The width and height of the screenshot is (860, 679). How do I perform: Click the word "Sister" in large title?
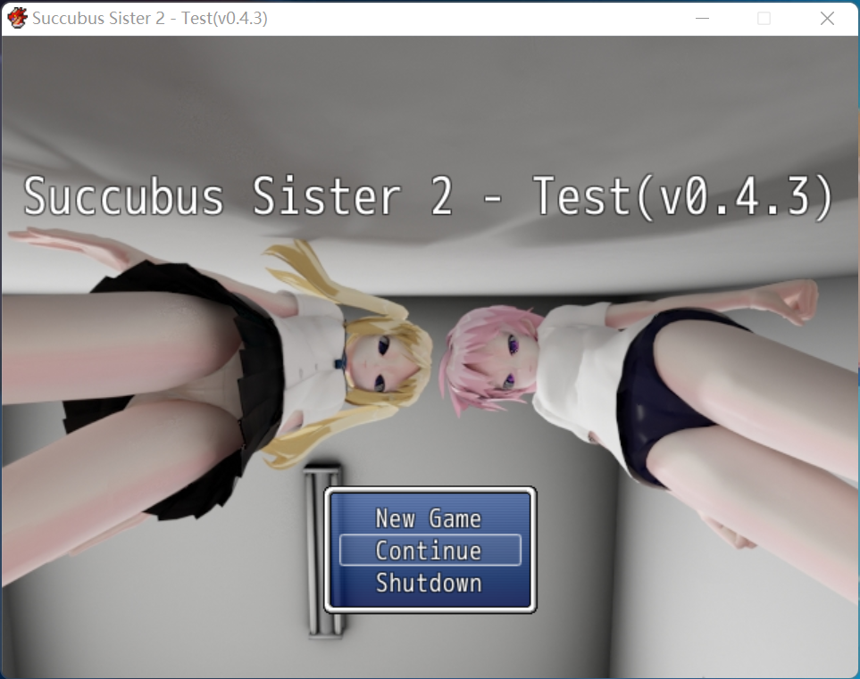pyautogui.click(x=327, y=196)
